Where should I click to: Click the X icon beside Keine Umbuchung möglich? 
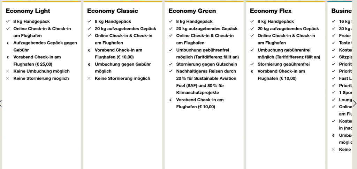point(8,71)
